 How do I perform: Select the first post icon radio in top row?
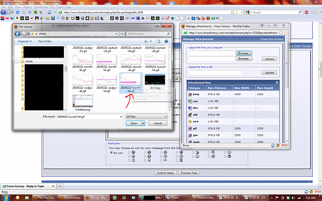tap(129, 153)
